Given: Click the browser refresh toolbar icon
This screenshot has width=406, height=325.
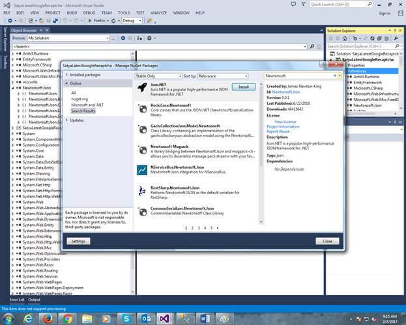Looking at the screenshot, I should coord(113,21).
